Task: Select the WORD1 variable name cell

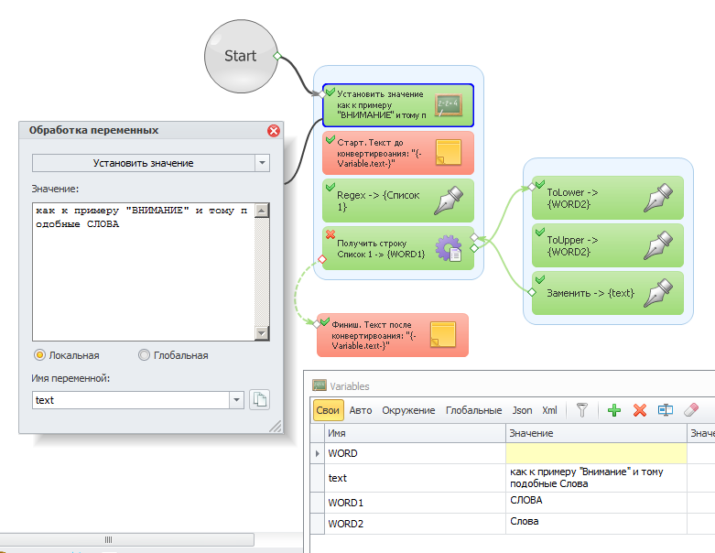Action: click(x=415, y=503)
